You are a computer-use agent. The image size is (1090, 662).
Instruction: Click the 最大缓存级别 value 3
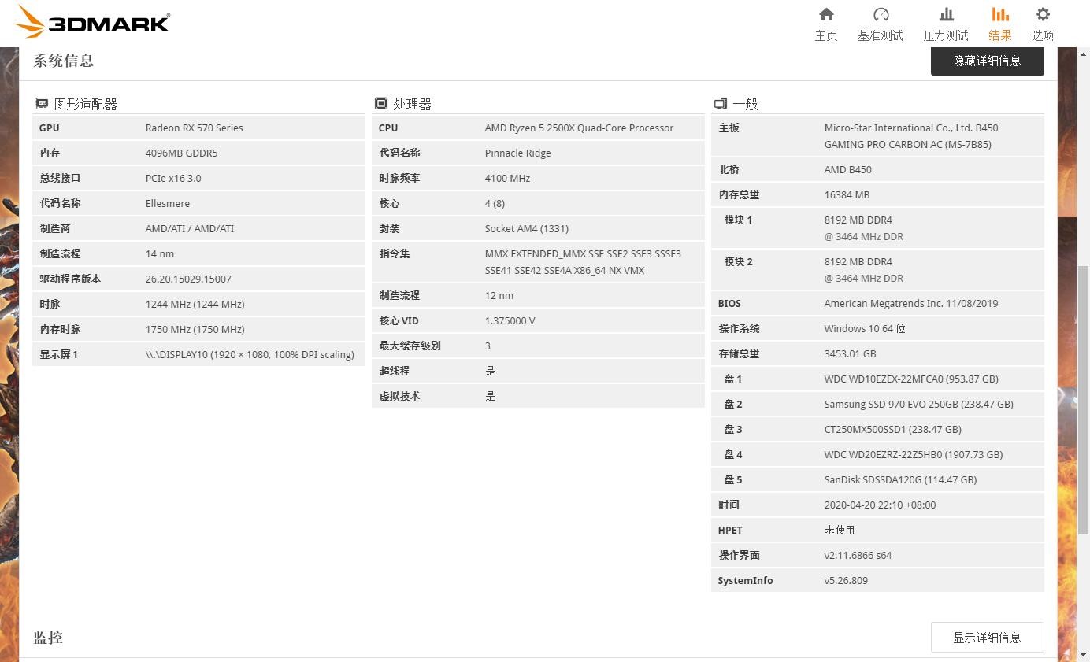488,346
